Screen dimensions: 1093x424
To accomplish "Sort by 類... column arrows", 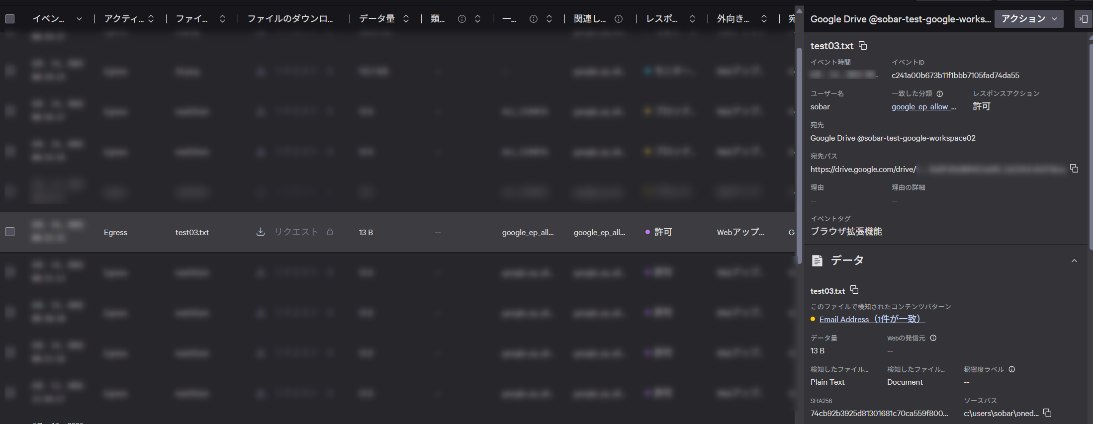I will [x=477, y=19].
